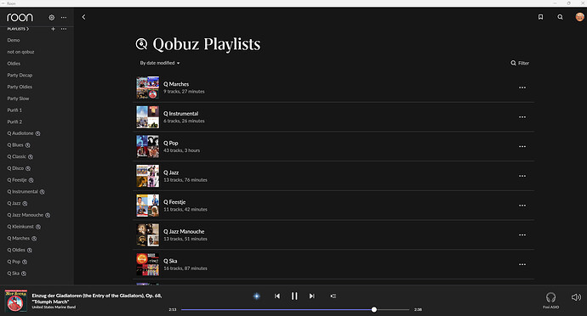Open Party Slow playlist in sidebar

coord(18,99)
